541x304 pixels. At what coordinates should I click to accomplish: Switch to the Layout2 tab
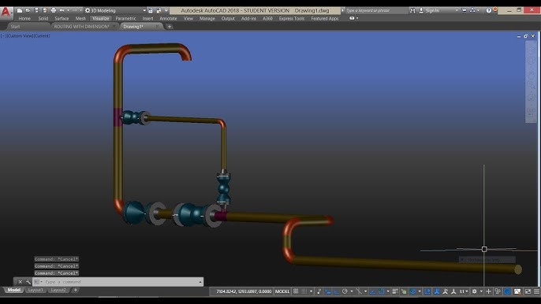click(x=58, y=290)
